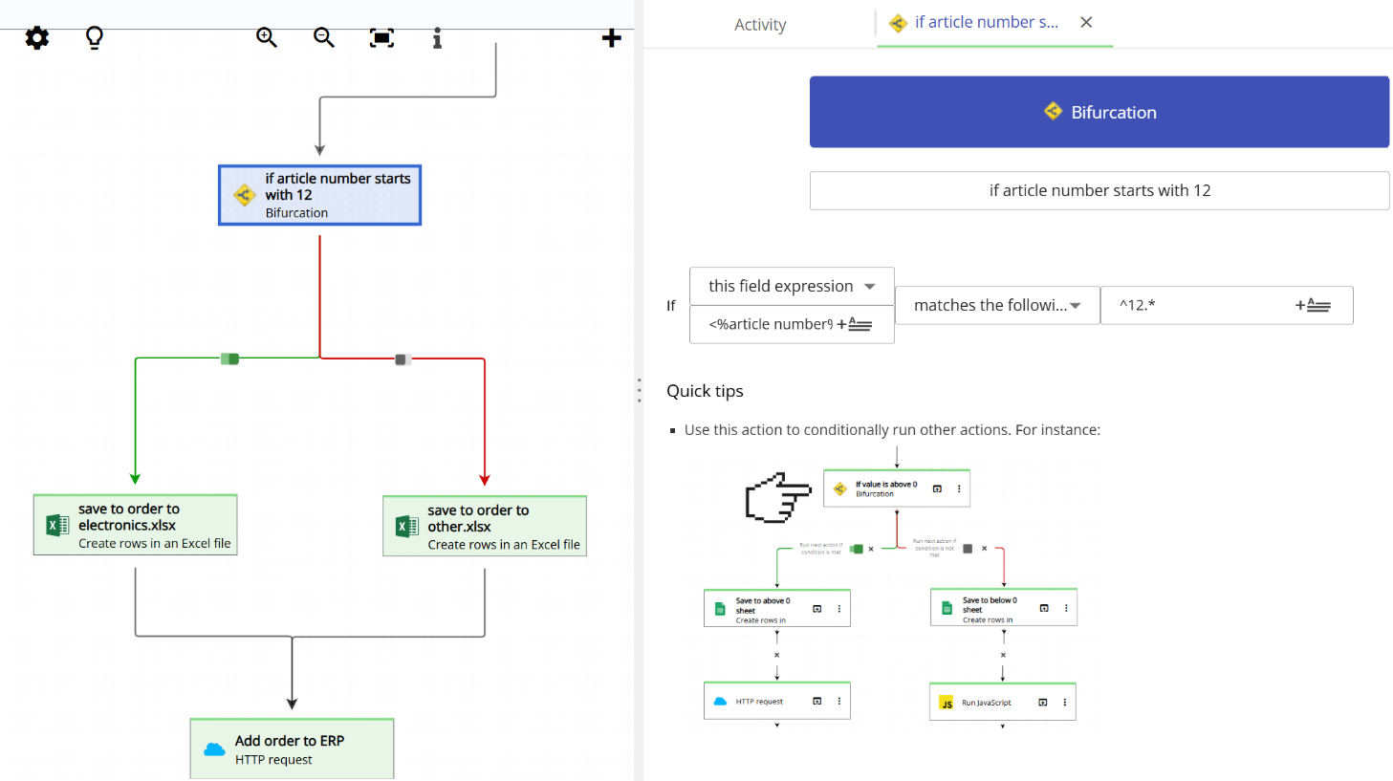Click the Bifurcation diamond icon on the selected node
Image resolution: width=1393 pixels, height=781 pixels.
[245, 194]
